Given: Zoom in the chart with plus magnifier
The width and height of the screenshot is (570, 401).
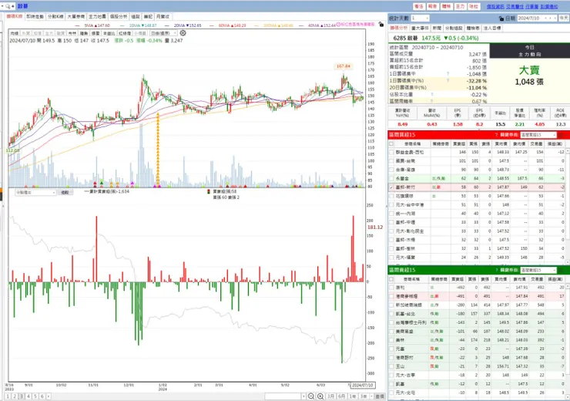Looking at the screenshot, I should click(x=320, y=396).
